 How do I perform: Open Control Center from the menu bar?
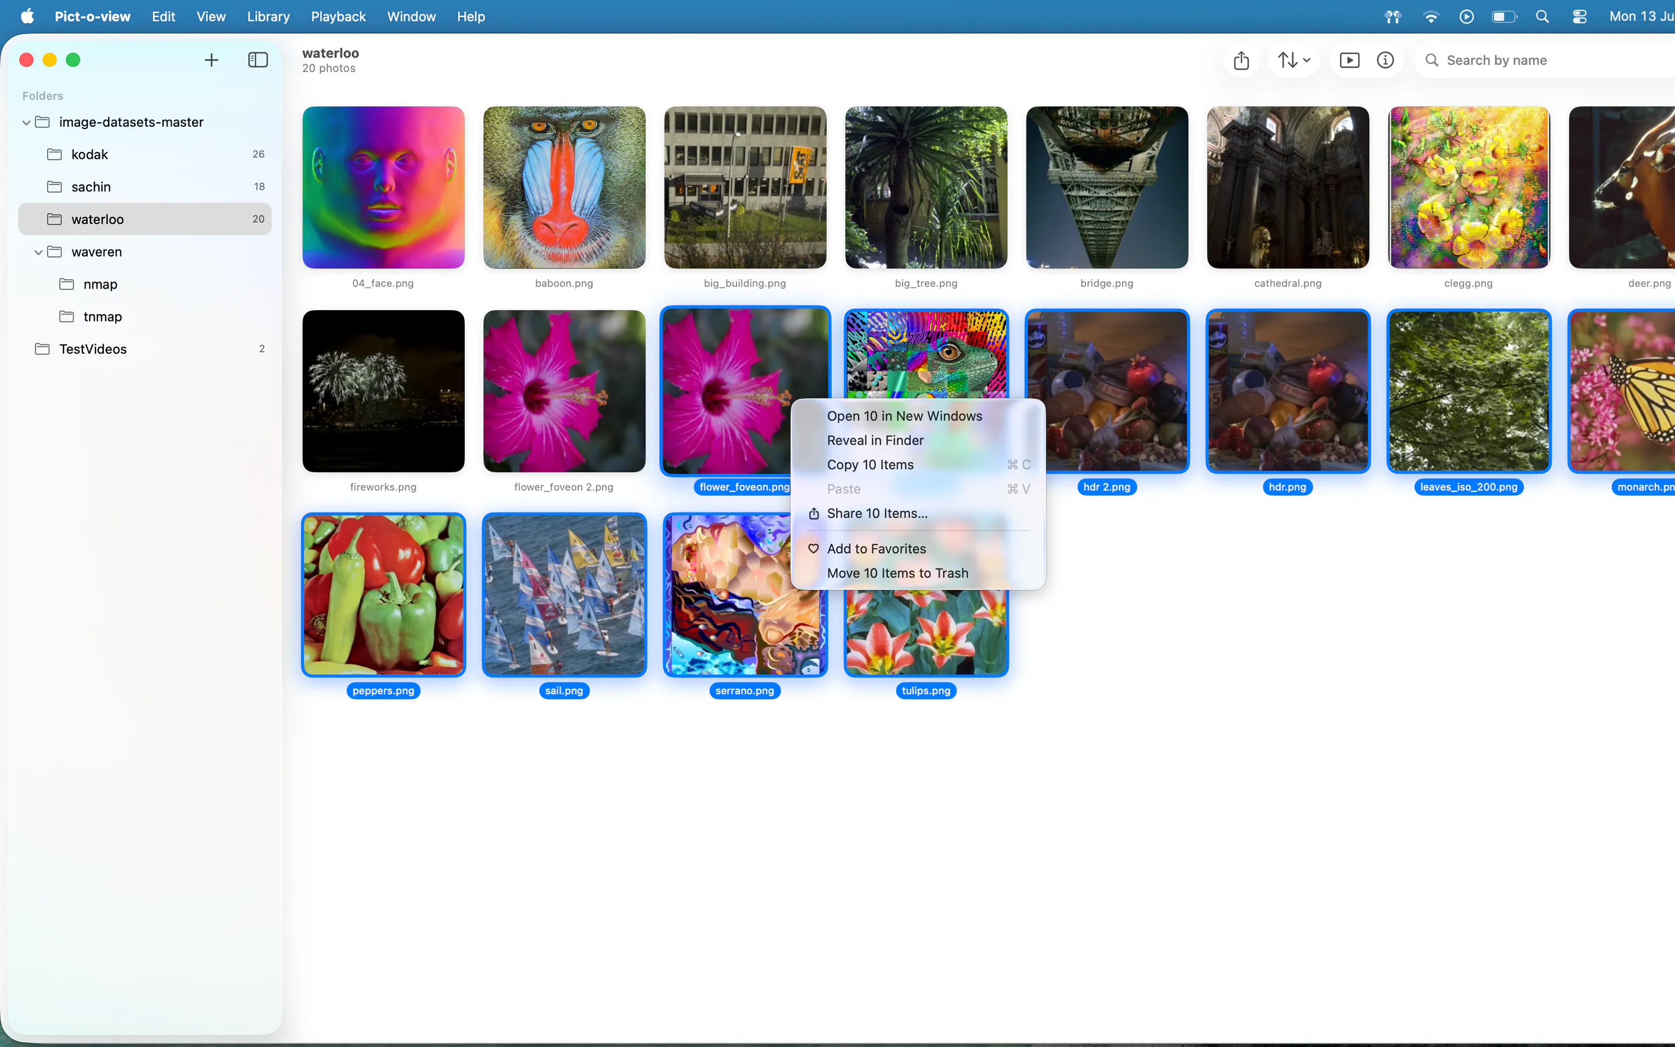1580,17
